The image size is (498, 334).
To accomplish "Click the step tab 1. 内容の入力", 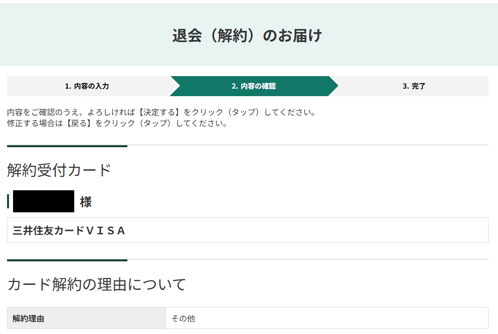I will (x=87, y=86).
